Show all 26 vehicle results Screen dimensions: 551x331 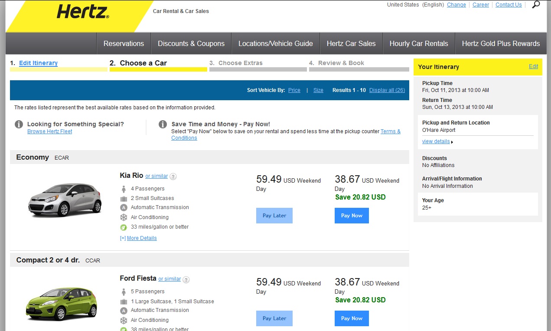(x=387, y=90)
